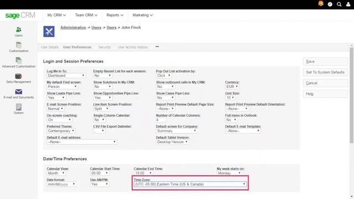The image size is (354, 199).
Task: Open the Preferred Theme dropdown
Action: pos(61,131)
